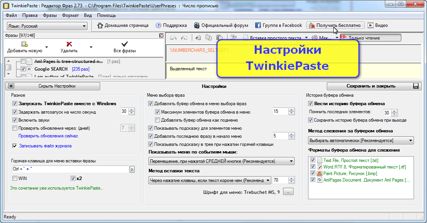Viewport: 427px width, 223px height.
Task: Click the autostart delay seconds field showing 30
Action: 124,111
